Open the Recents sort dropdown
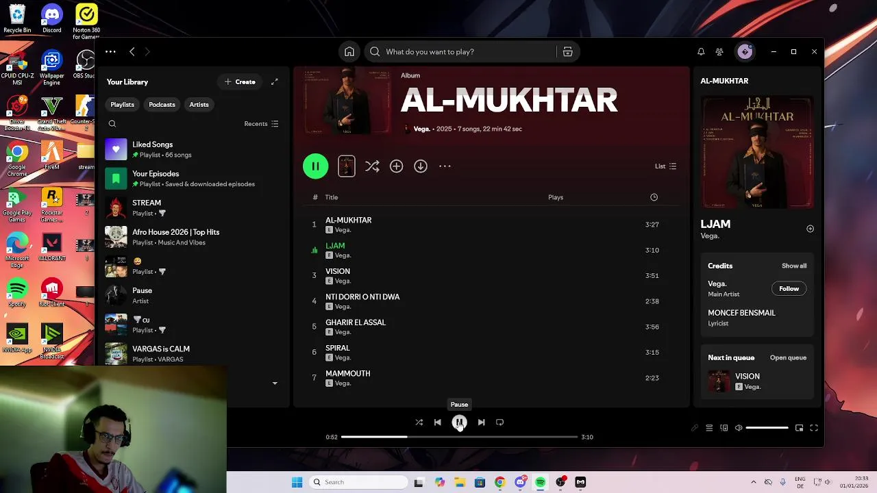The width and height of the screenshot is (877, 493). pyautogui.click(x=261, y=124)
